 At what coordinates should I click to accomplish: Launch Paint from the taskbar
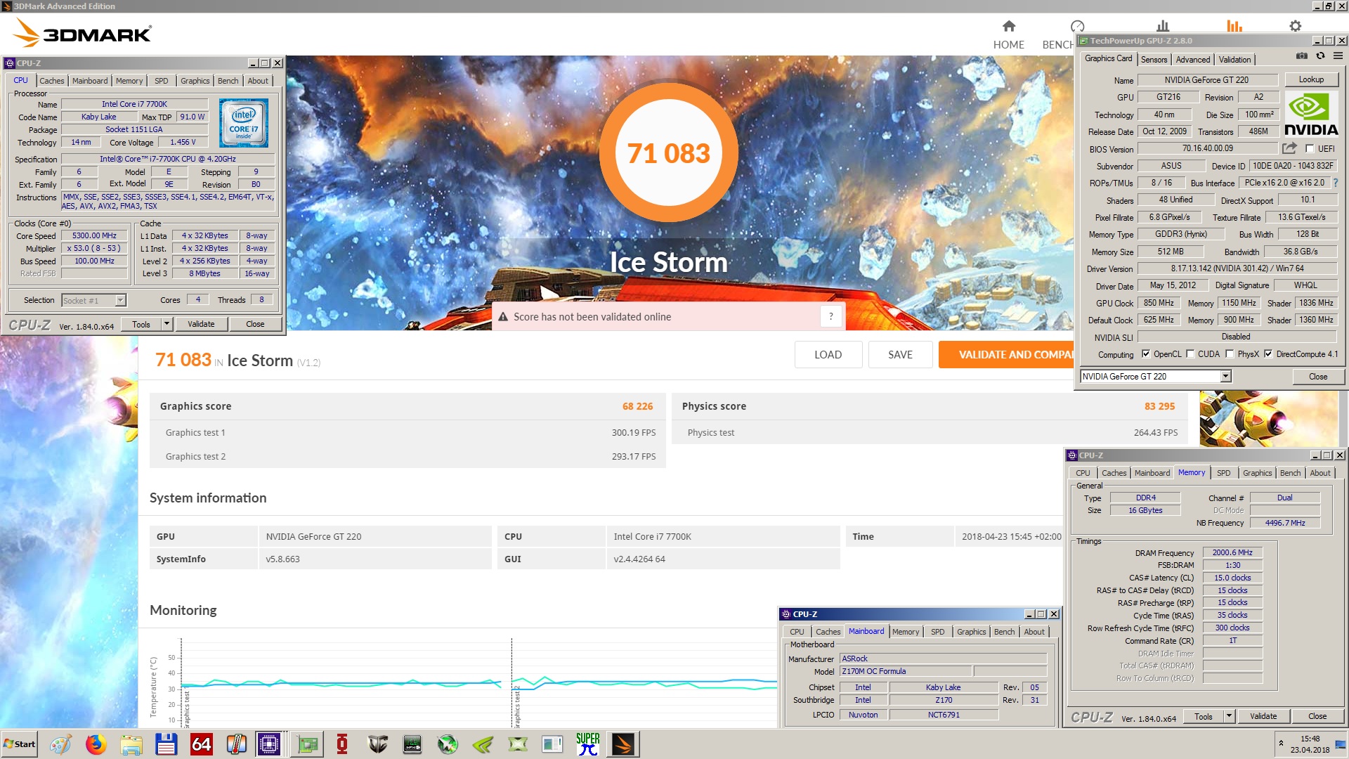[x=60, y=744]
